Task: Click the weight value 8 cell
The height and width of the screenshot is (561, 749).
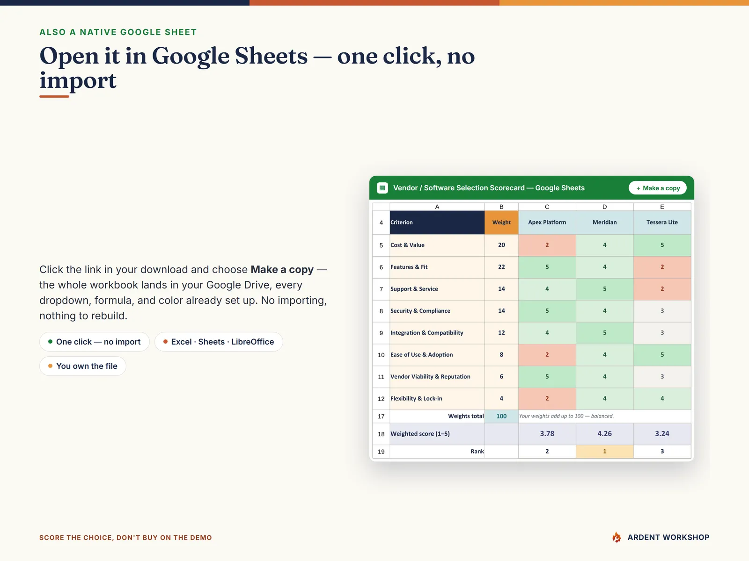Action: 501,355
